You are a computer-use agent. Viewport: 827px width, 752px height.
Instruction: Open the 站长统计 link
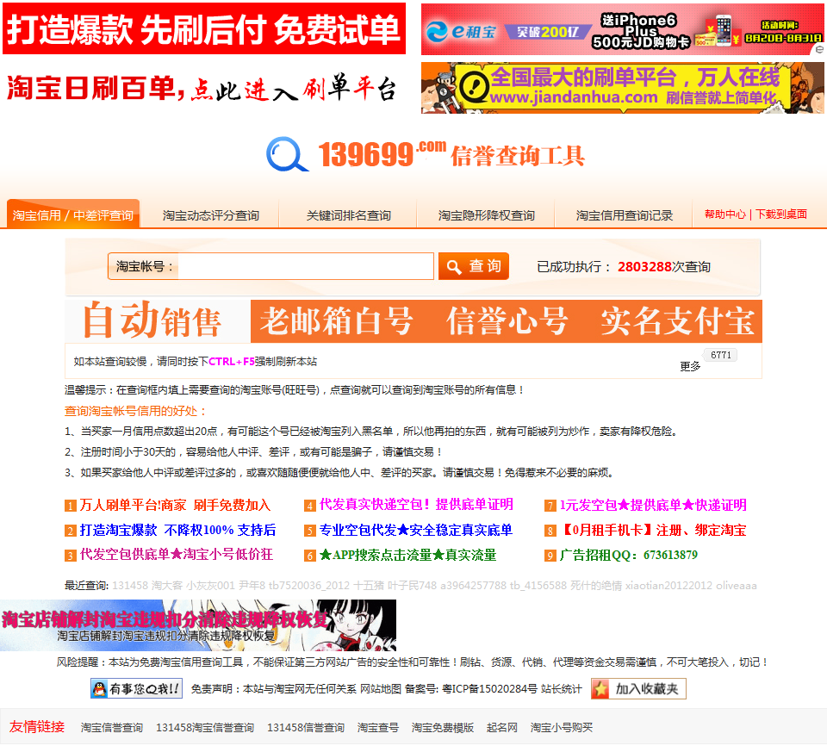561,689
